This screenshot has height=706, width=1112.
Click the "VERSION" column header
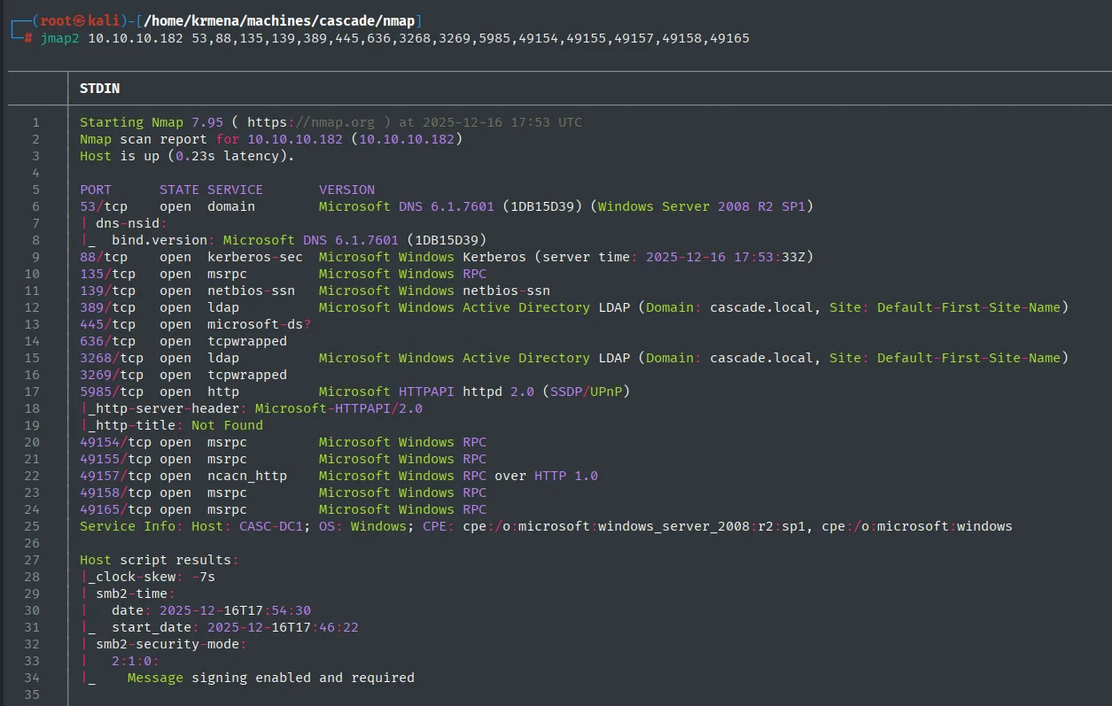346,190
